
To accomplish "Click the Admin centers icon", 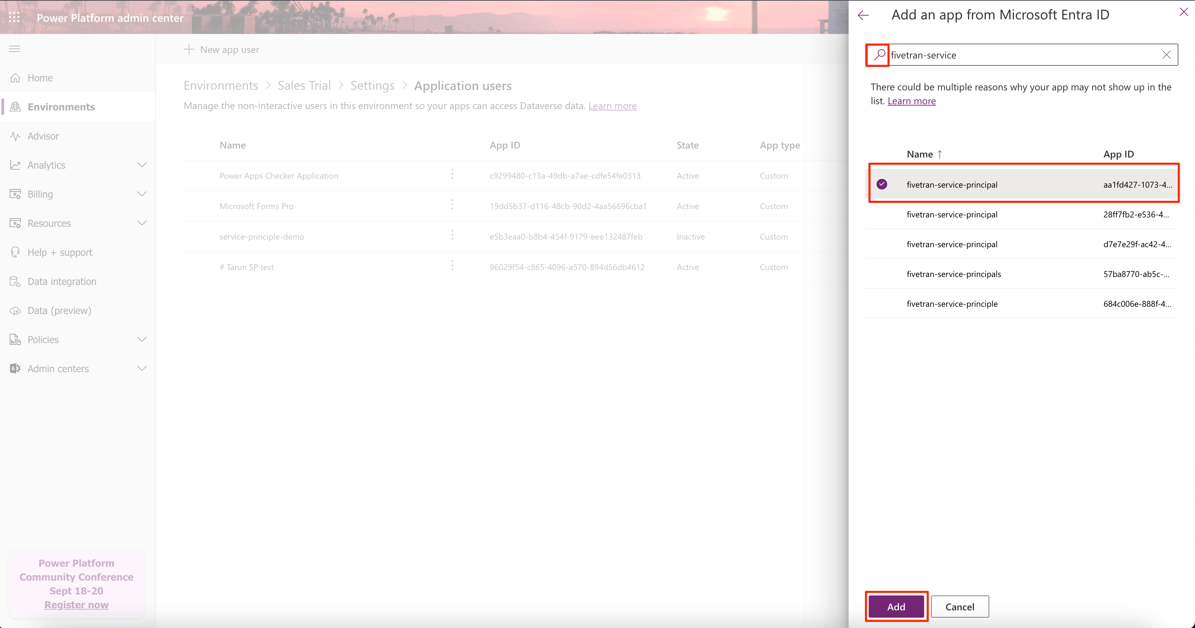I will [x=15, y=369].
